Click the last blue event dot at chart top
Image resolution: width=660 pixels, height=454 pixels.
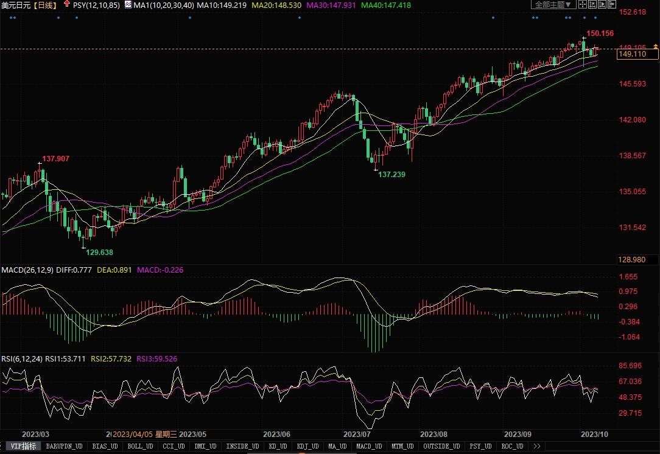(595, 18)
